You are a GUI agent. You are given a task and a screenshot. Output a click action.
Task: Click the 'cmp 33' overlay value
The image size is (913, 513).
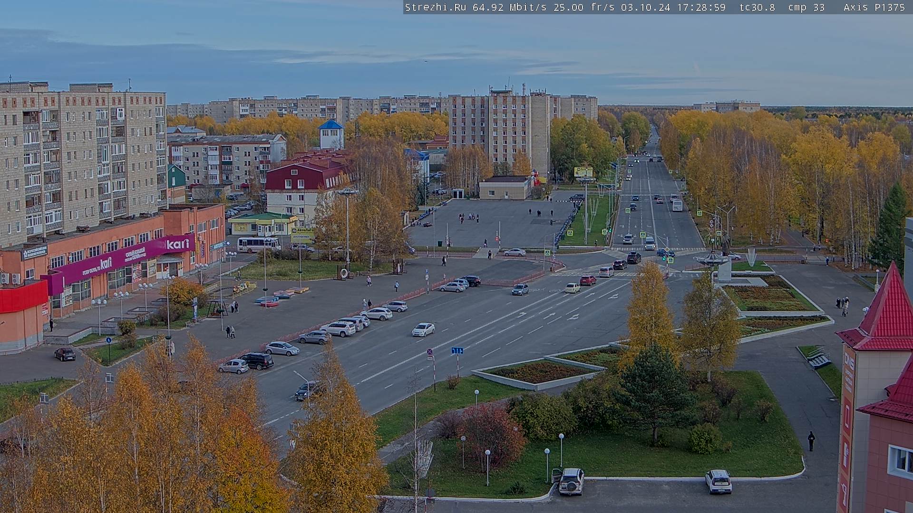click(806, 7)
